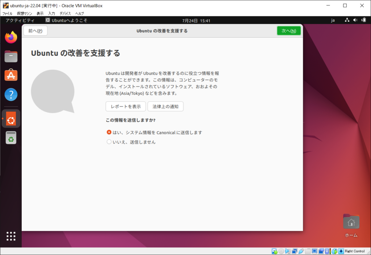This screenshot has height=255, width=371.
Task: Click the optical disc indicator in status bar
Action: [x=281, y=251]
